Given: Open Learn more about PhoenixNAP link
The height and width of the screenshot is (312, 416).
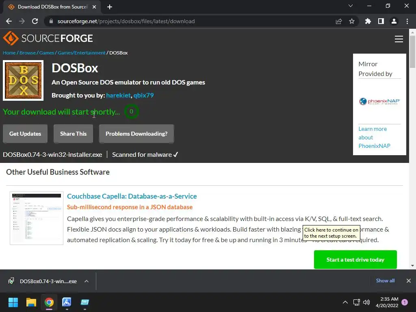Looking at the screenshot, I should (x=374, y=137).
